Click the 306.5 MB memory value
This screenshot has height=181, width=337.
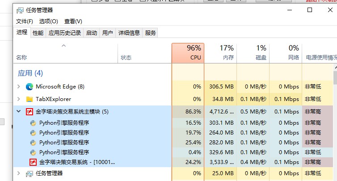(221, 87)
